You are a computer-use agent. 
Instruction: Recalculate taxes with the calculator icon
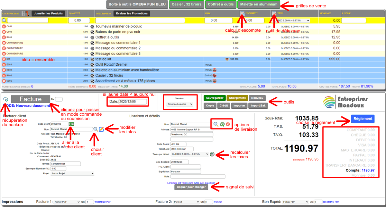(x=212, y=154)
